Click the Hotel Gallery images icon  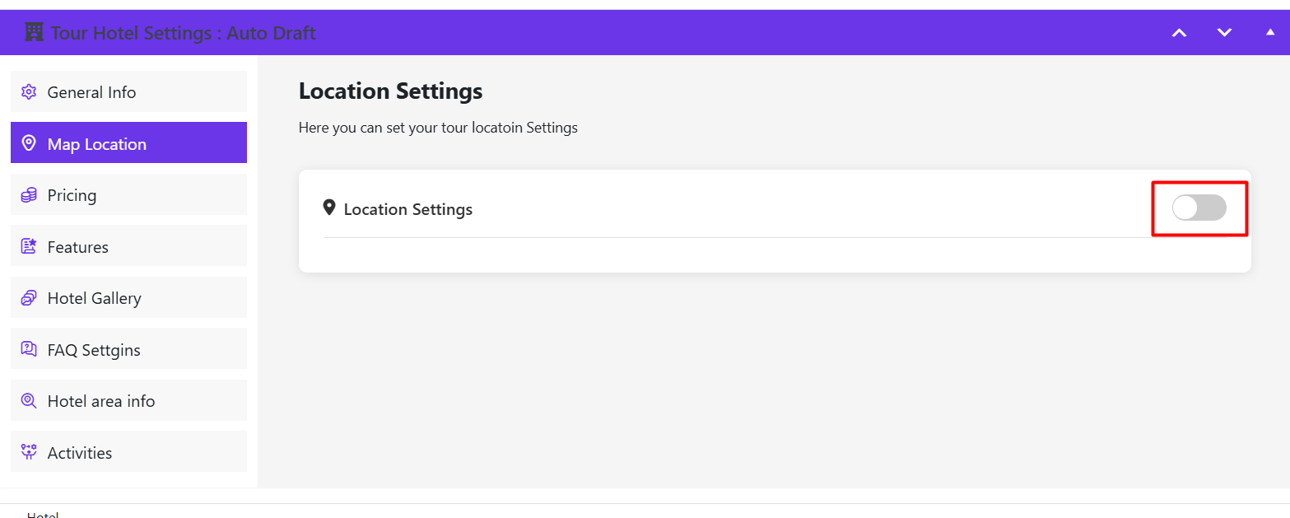tap(29, 298)
